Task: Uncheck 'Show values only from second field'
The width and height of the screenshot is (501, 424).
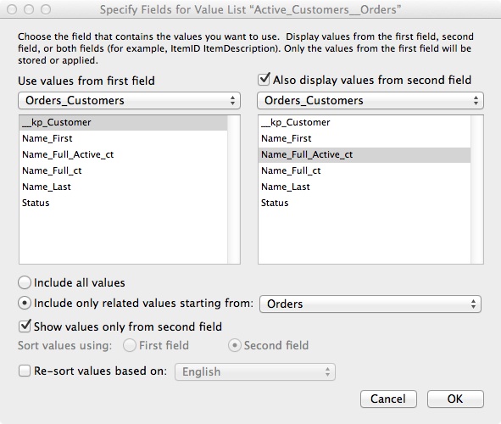Action: pyautogui.click(x=25, y=326)
